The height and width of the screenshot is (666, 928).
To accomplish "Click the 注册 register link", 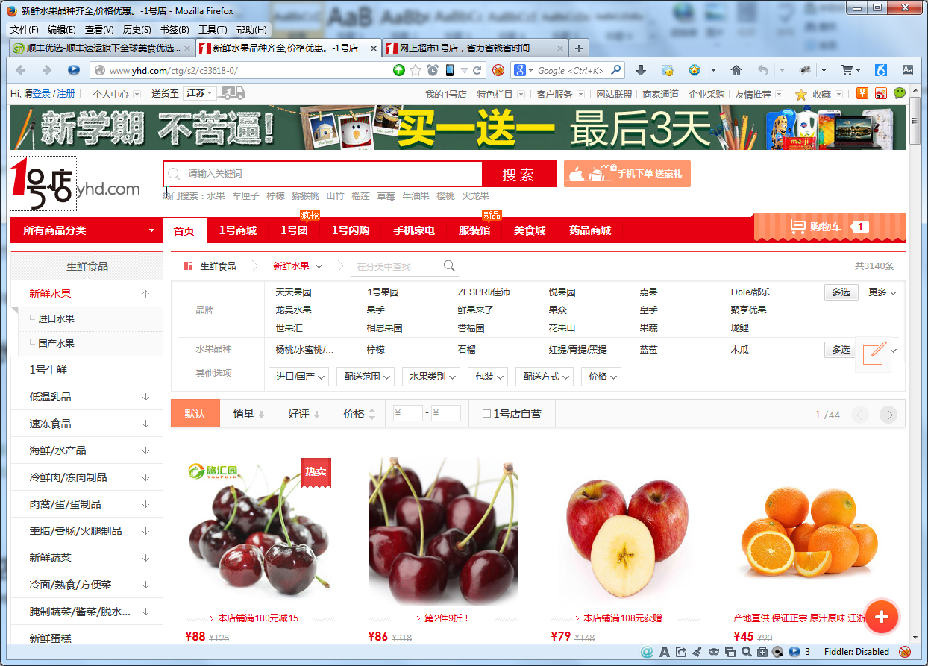I will (x=66, y=94).
